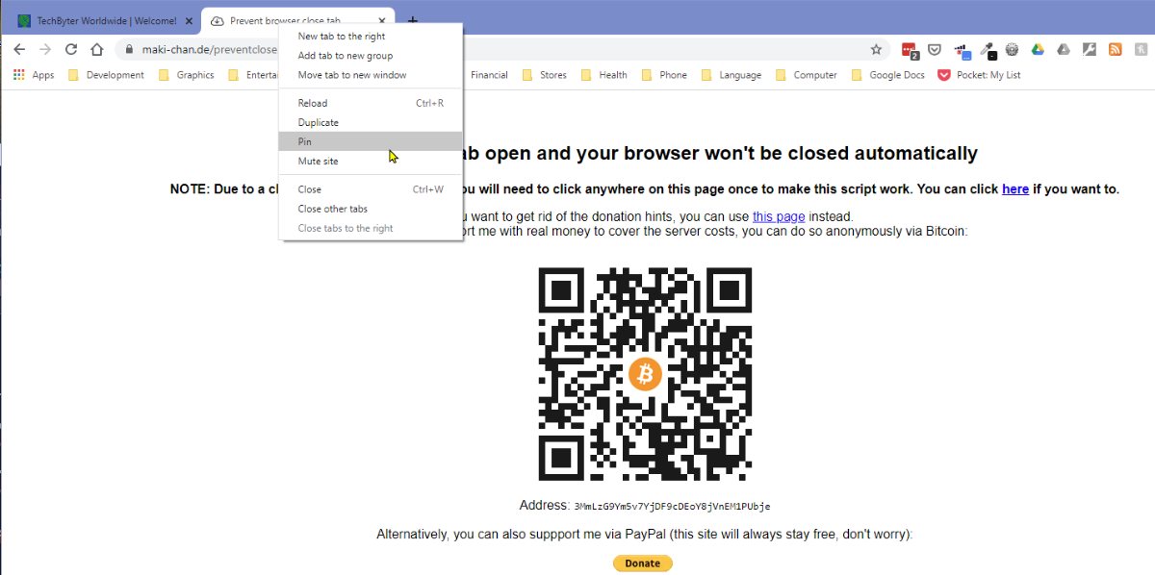The image size is (1155, 575).
Task: Go back with the browser back arrow
Action: click(x=19, y=49)
